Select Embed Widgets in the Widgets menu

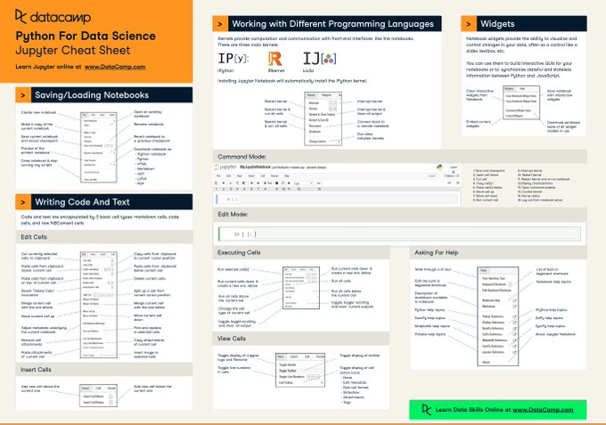pos(513,116)
